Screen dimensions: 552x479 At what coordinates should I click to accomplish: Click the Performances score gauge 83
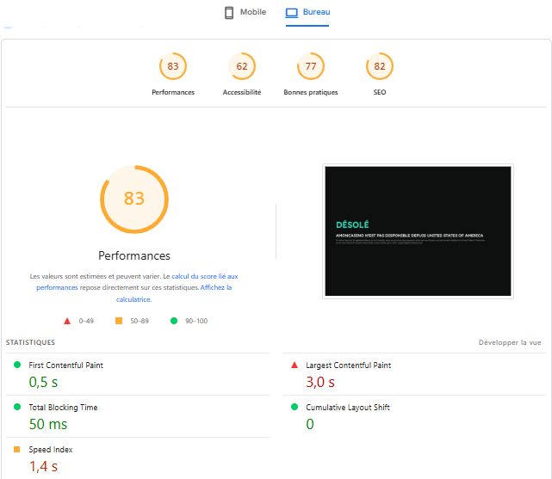point(173,67)
